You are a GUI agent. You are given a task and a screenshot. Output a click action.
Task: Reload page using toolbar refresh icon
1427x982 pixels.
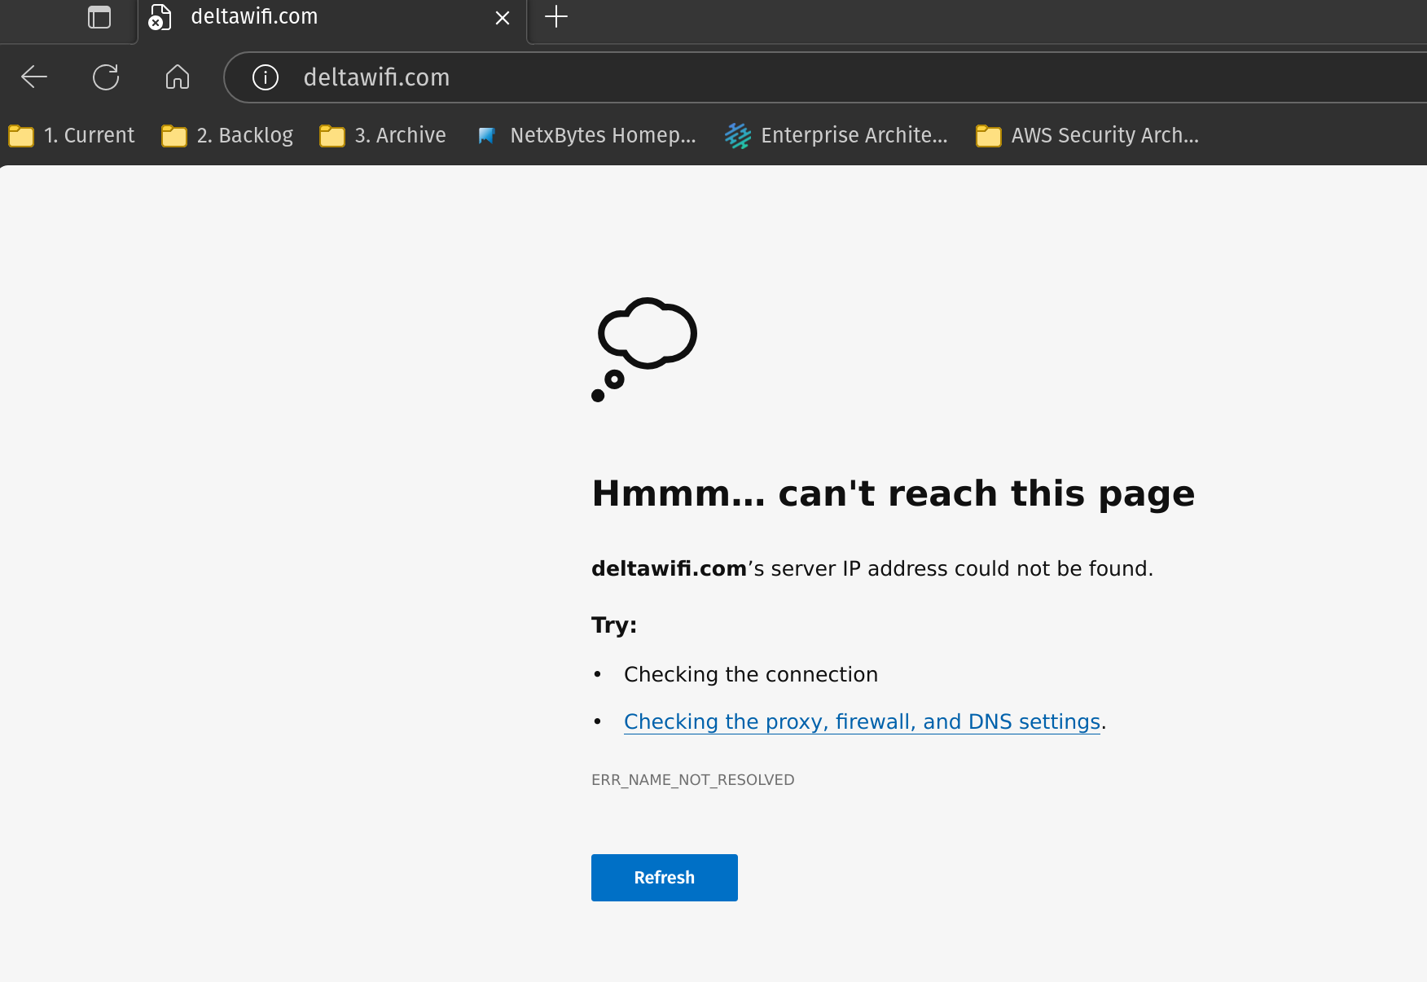point(106,77)
